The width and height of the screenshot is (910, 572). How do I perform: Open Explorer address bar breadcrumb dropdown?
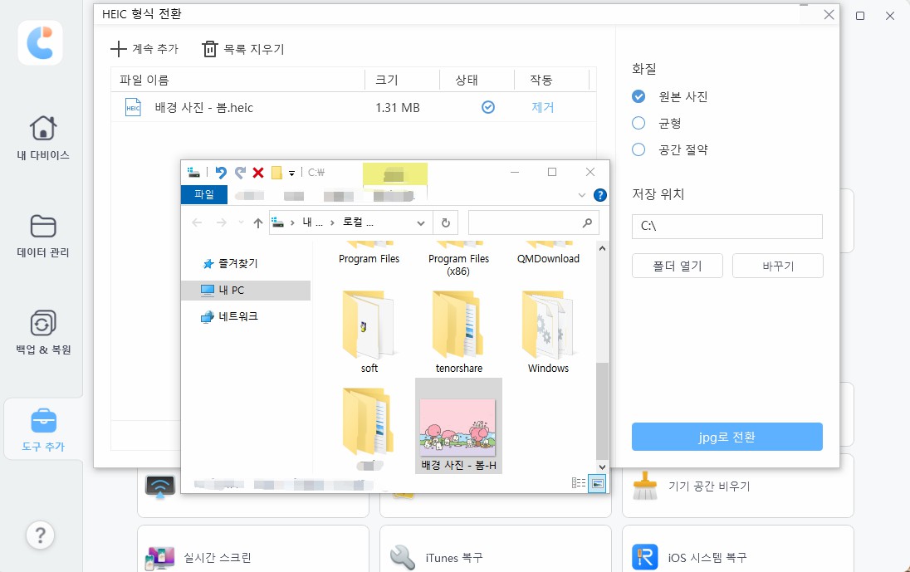point(420,222)
